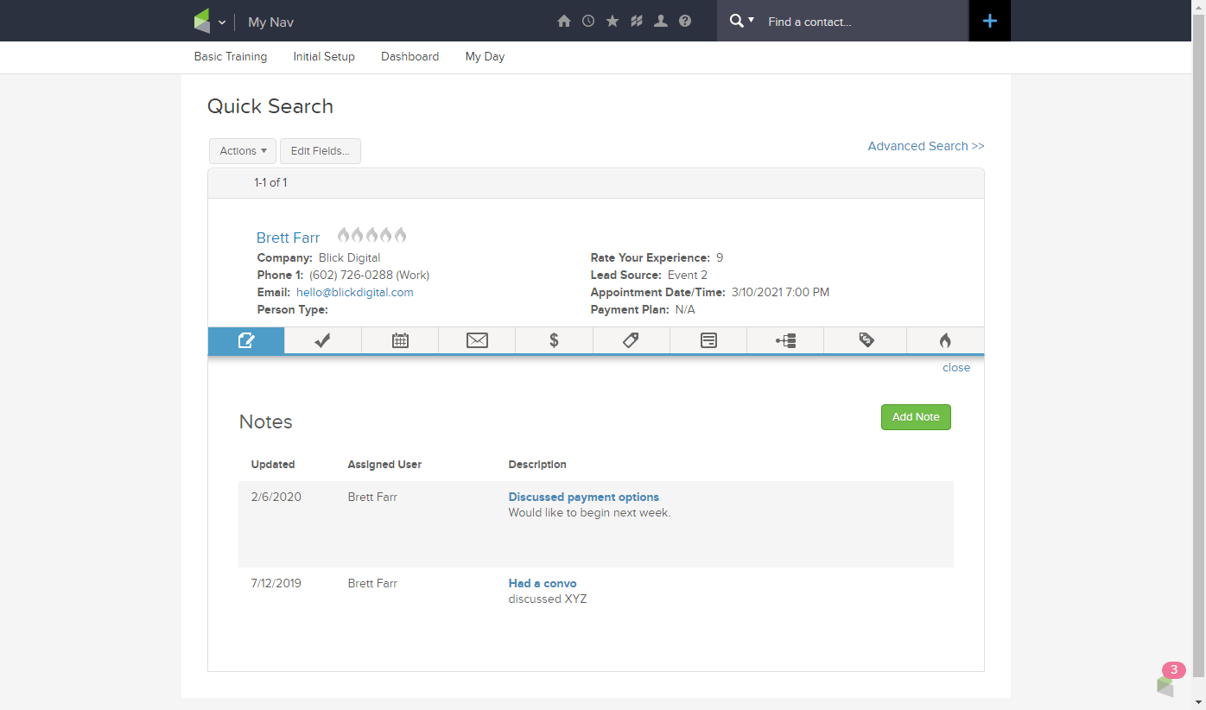The height and width of the screenshot is (710, 1206).
Task: Open the search type dropdown magnifier
Action: 741,21
